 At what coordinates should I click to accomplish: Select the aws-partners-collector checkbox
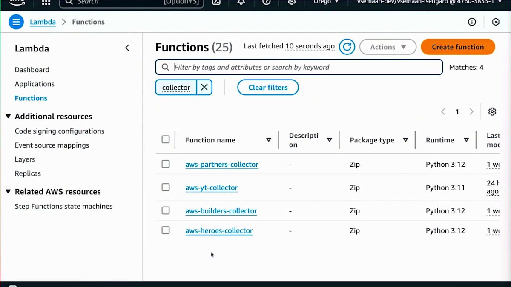point(166,164)
